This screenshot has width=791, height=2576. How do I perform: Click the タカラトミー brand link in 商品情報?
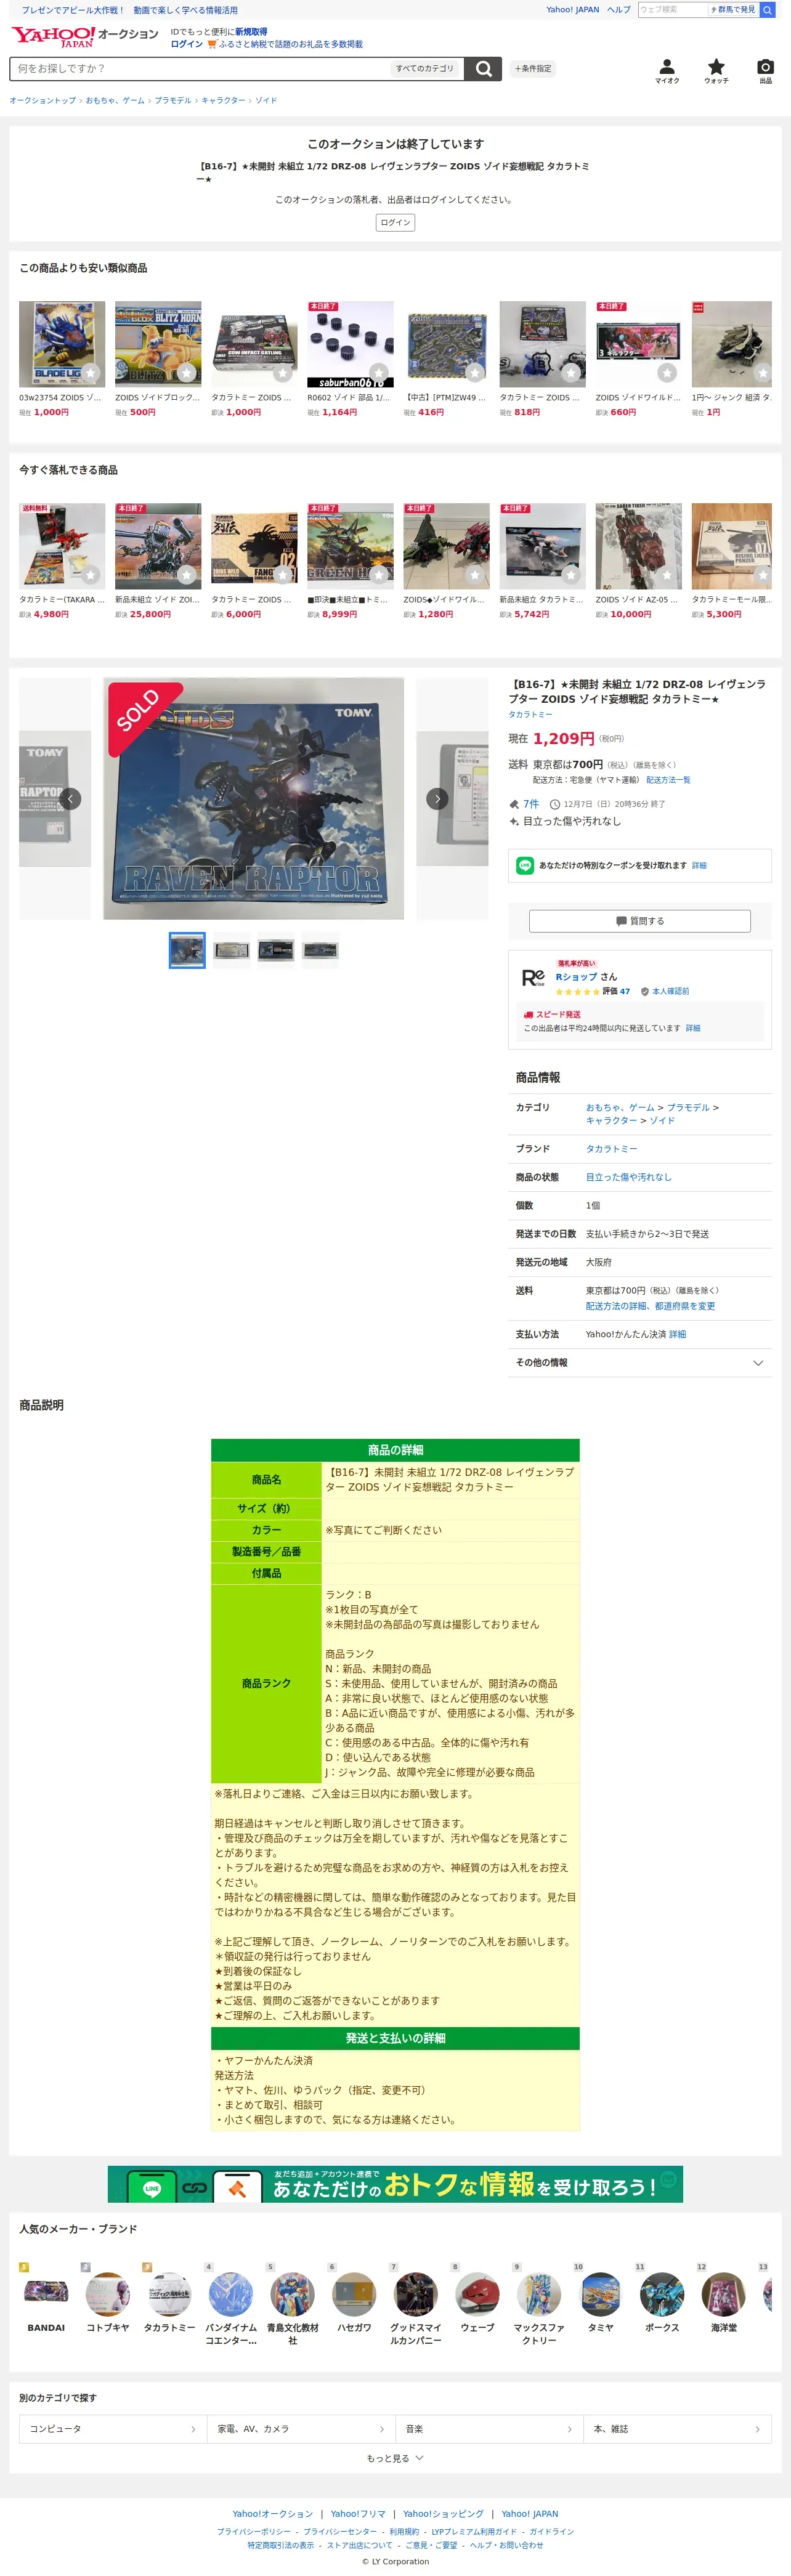[x=611, y=1149]
